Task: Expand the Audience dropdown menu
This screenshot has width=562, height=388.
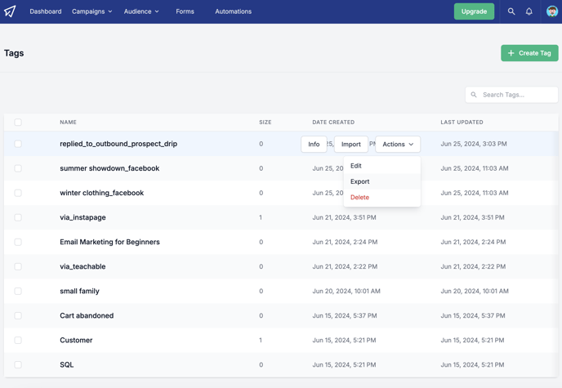Action: [141, 11]
